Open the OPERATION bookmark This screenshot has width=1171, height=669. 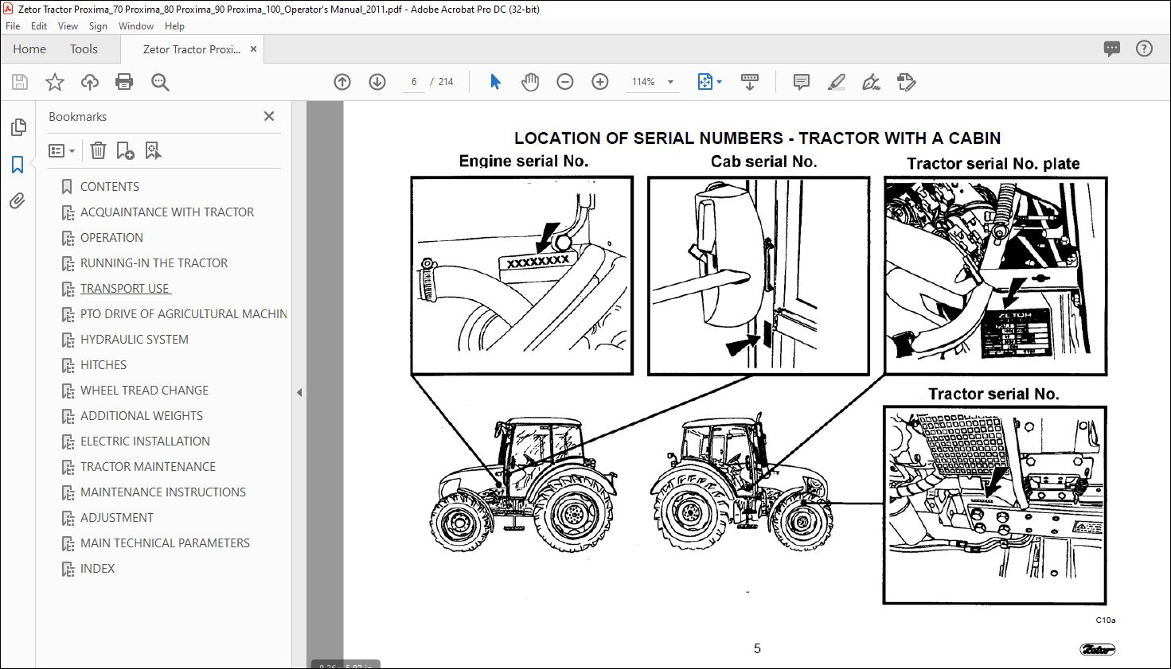pos(111,238)
